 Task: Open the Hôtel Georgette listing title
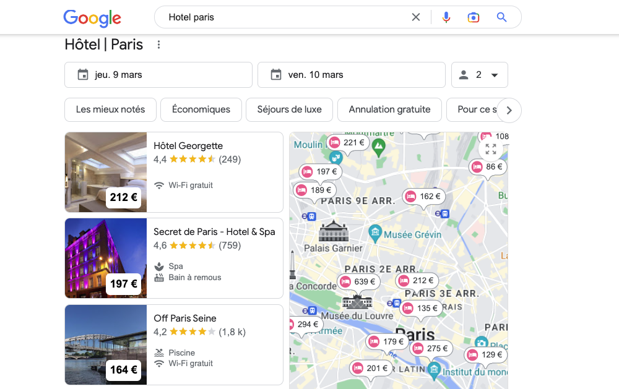(188, 146)
